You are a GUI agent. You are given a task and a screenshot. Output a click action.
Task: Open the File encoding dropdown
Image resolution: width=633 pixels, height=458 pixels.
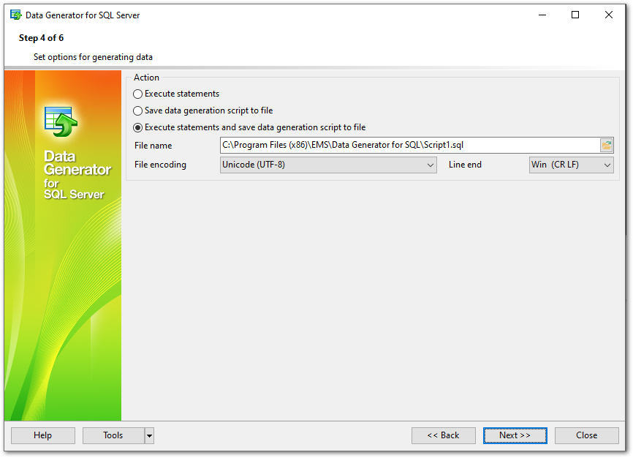(x=328, y=165)
